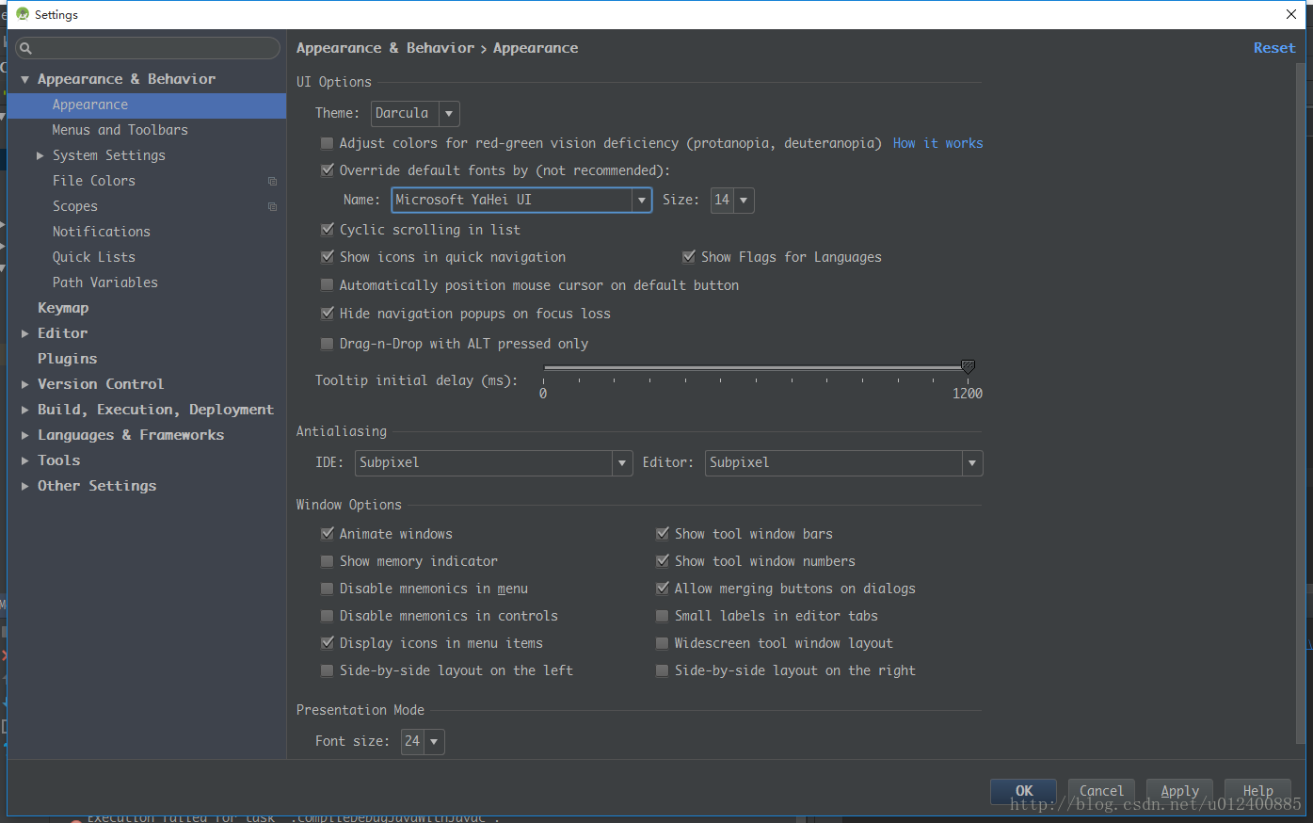
Task: Expand the System Settings tree node
Action: (40, 155)
